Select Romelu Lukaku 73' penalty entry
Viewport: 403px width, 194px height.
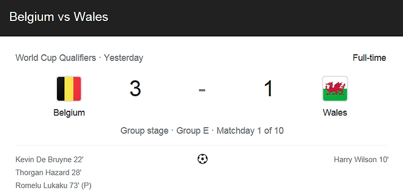click(53, 185)
